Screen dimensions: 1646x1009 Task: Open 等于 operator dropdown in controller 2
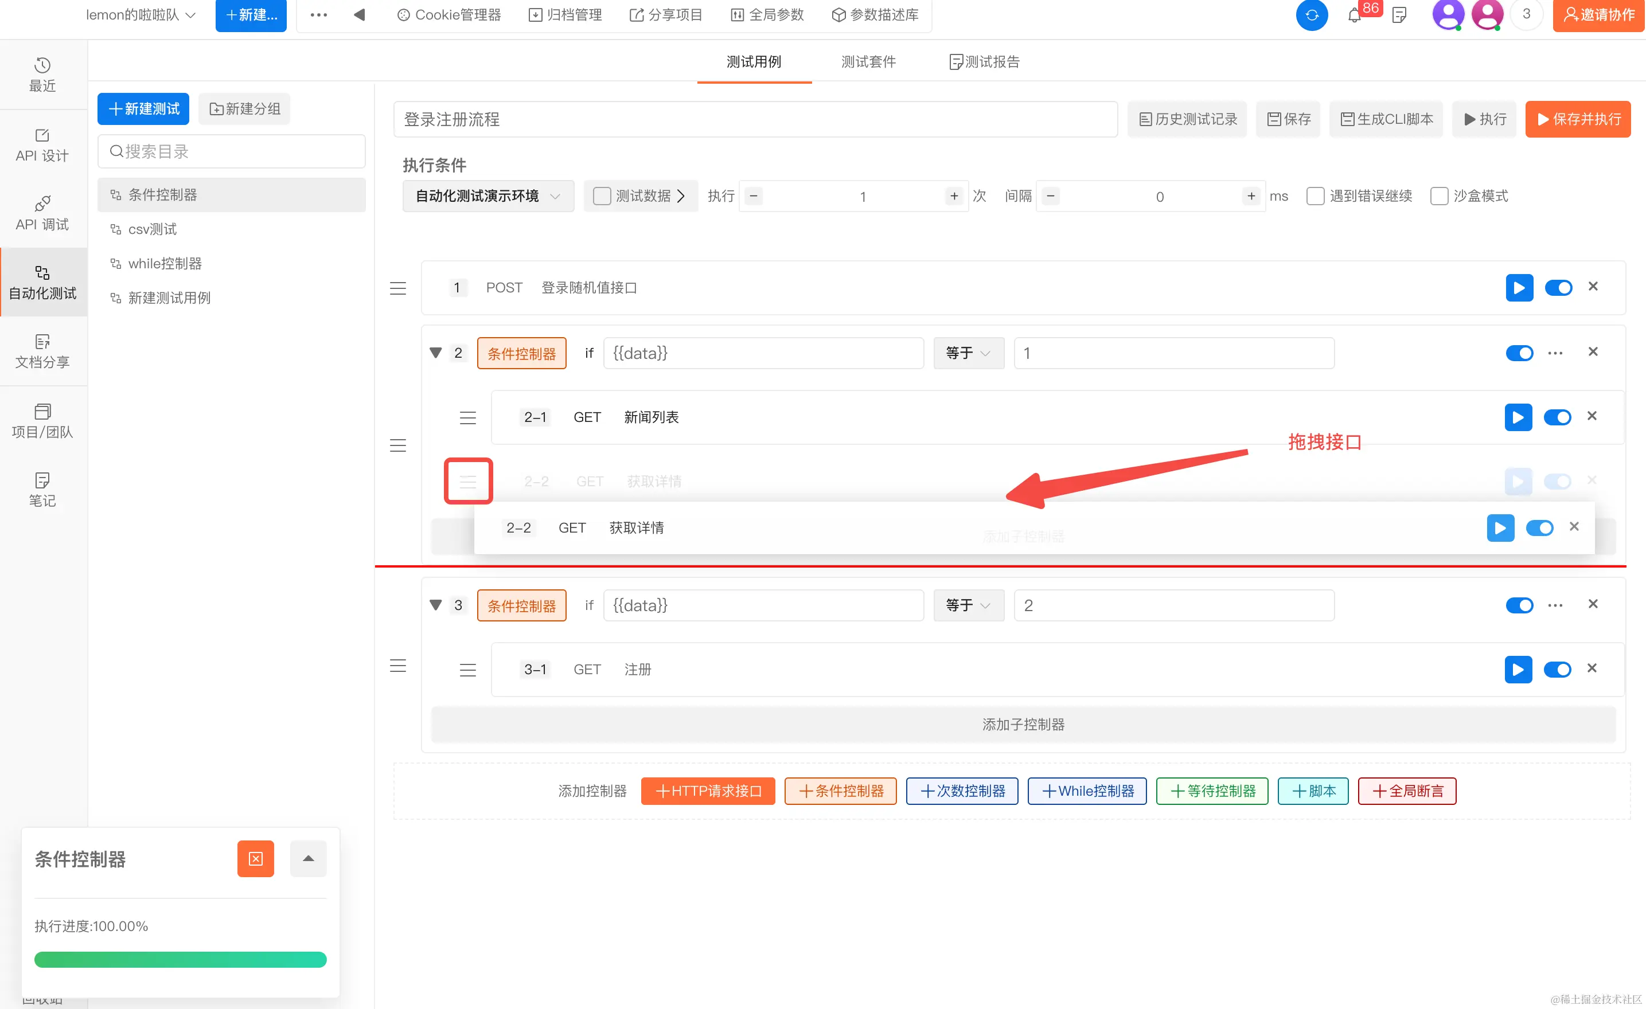(968, 353)
